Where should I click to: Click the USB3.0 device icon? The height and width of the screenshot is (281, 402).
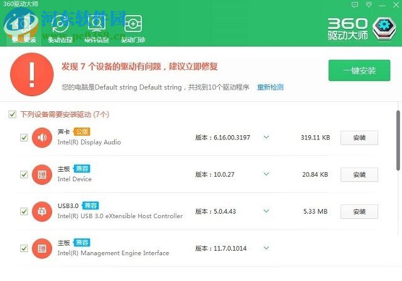42,211
